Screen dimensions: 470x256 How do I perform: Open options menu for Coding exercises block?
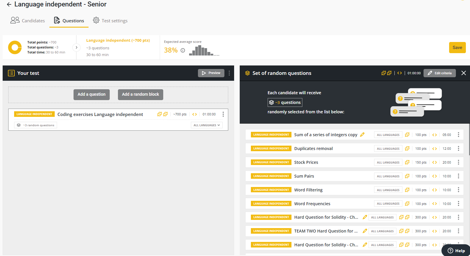tap(223, 114)
